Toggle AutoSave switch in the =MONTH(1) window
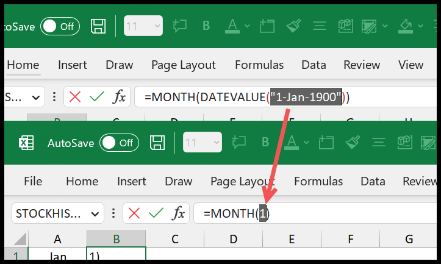This screenshot has width=441, height=264. 119,143
